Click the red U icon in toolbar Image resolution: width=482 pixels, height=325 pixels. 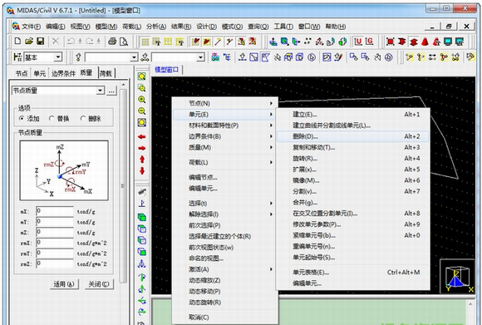pos(358,42)
